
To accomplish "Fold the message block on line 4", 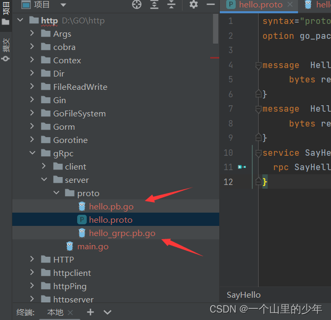I will coord(258,65).
